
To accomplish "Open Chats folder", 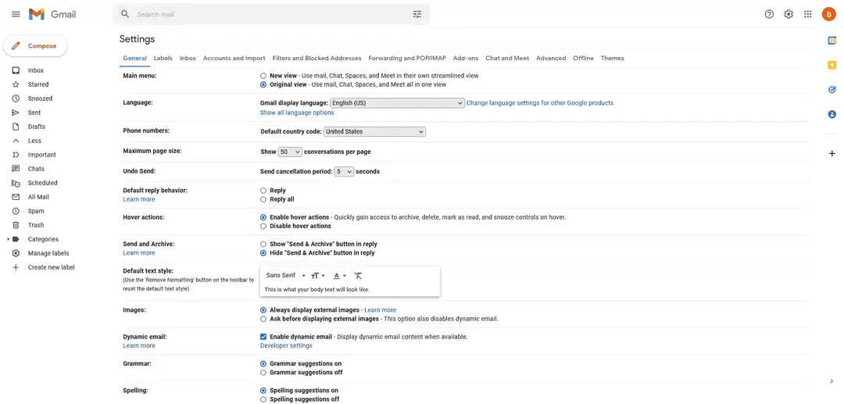I will point(36,169).
